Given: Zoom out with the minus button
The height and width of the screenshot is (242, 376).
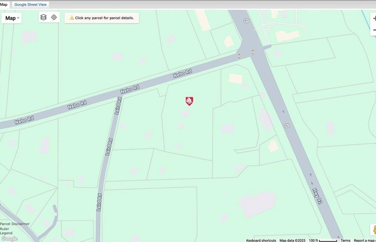Looking at the screenshot, I should tap(374, 30).
